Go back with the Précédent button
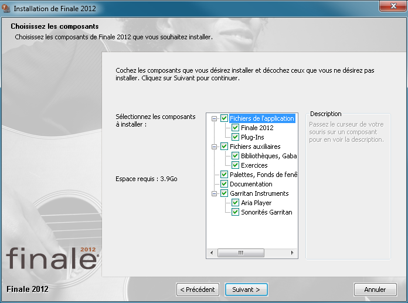The height and width of the screenshot is (303, 408). click(198, 290)
